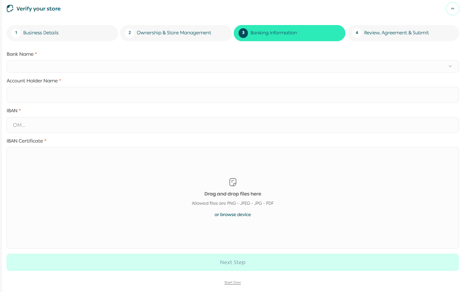This screenshot has height=292, width=461.
Task: Click the 'Drag and drop files here' text
Action: click(x=233, y=194)
